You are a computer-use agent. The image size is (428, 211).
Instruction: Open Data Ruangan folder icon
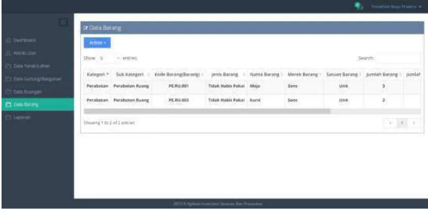pos(8,92)
